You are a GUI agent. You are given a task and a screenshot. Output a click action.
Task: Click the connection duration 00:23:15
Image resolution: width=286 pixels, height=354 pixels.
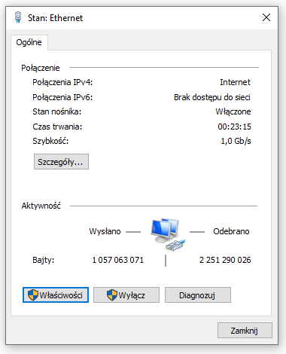point(234,127)
